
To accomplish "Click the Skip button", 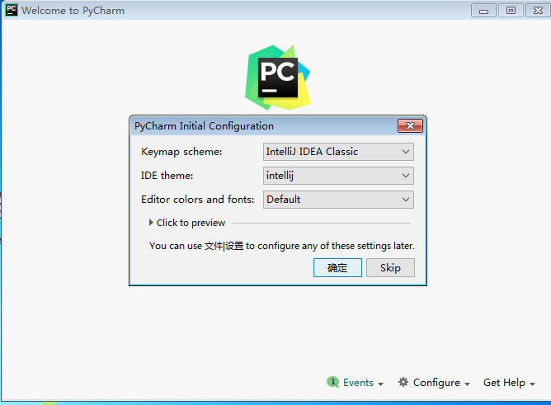I will click(x=390, y=267).
